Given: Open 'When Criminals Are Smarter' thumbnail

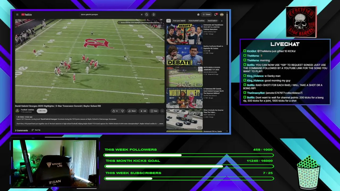Looking at the screenshot, I should point(184,119).
